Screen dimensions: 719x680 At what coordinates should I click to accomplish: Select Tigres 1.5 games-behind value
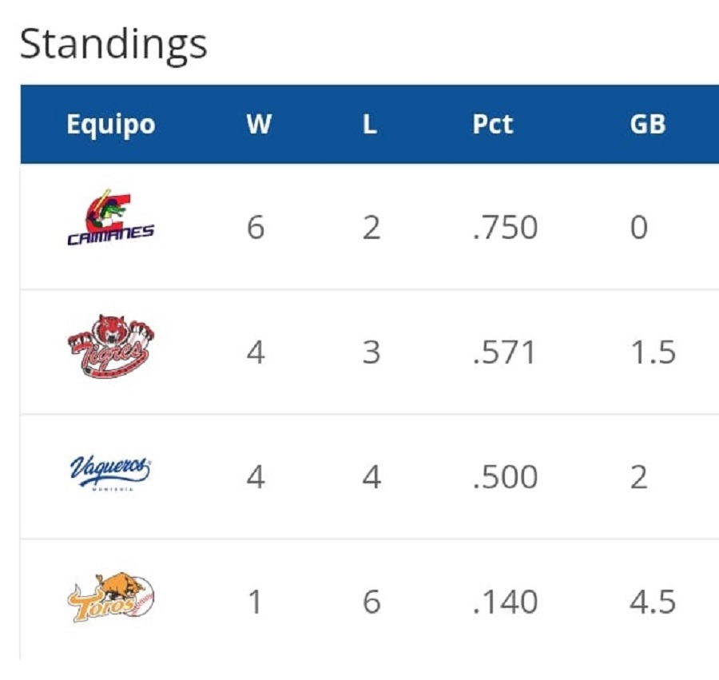[x=653, y=352]
